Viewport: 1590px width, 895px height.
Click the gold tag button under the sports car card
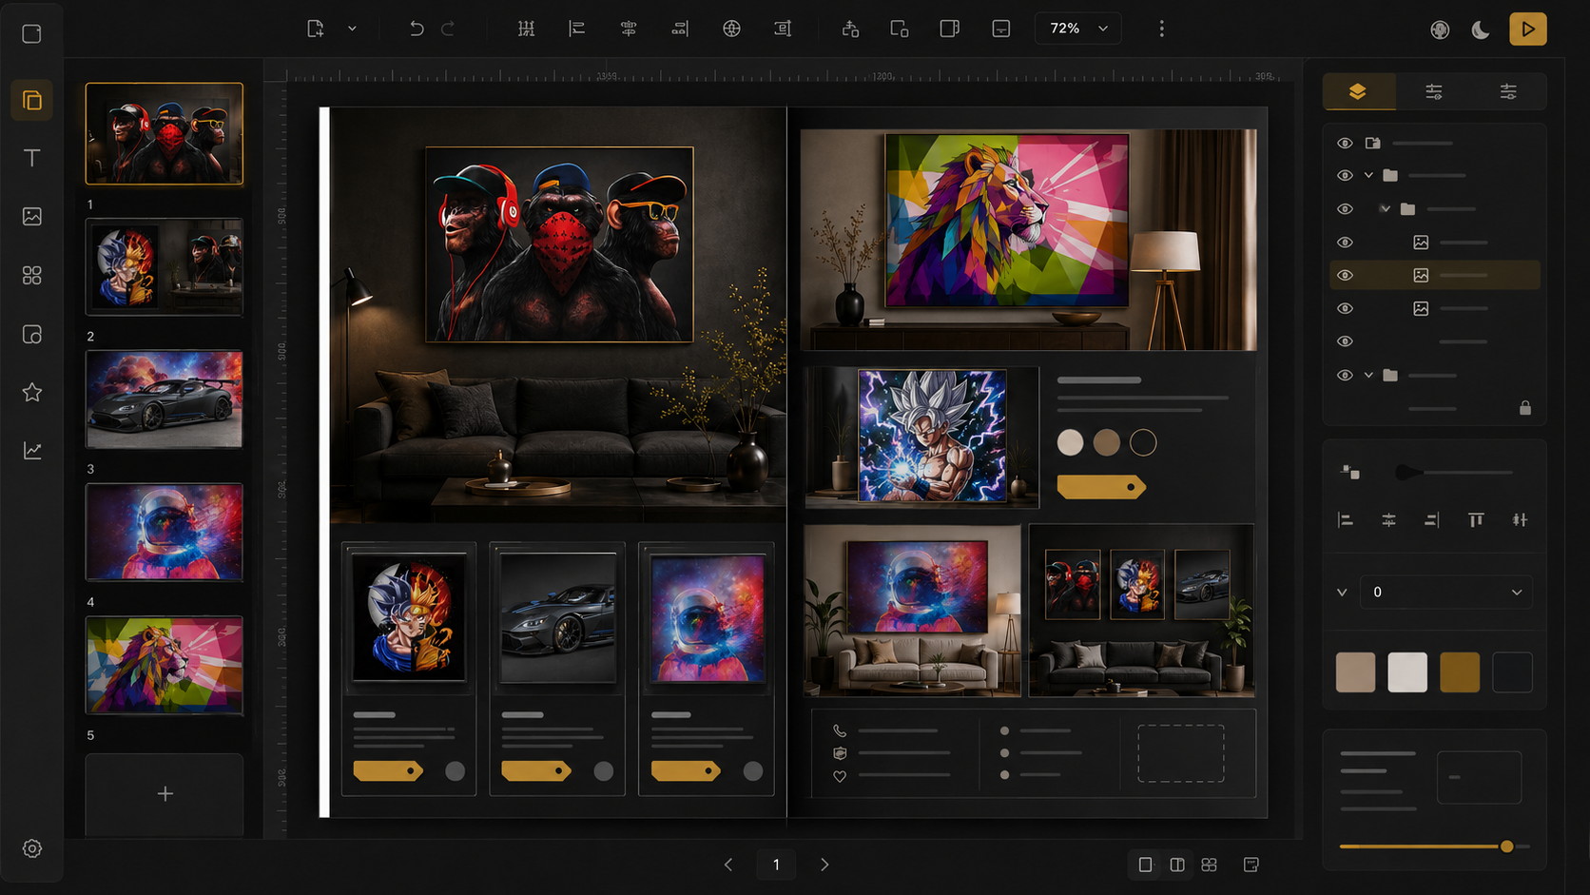point(536,770)
